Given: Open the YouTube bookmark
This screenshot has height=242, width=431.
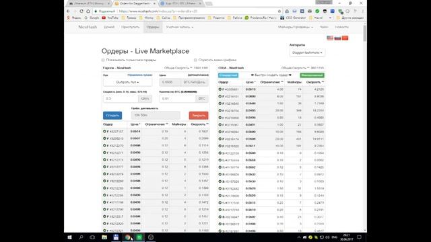Looking at the screenshot, I should [x=110, y=17].
